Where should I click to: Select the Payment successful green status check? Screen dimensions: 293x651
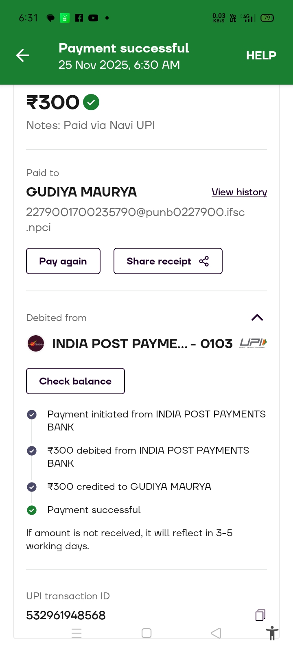click(32, 510)
